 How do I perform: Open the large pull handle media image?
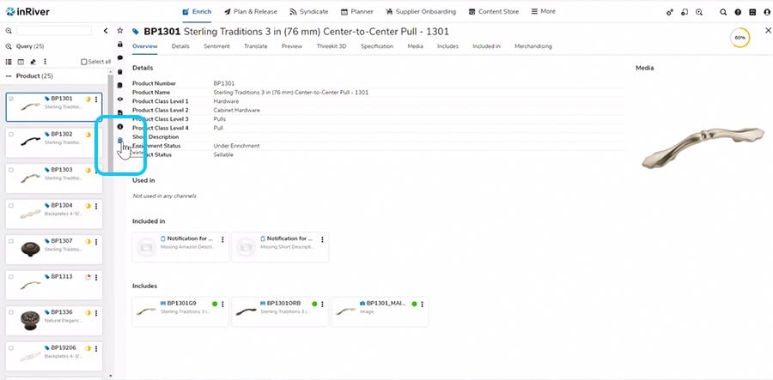tap(703, 148)
